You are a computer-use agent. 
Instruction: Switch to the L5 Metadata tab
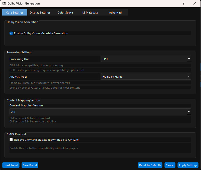(90, 13)
